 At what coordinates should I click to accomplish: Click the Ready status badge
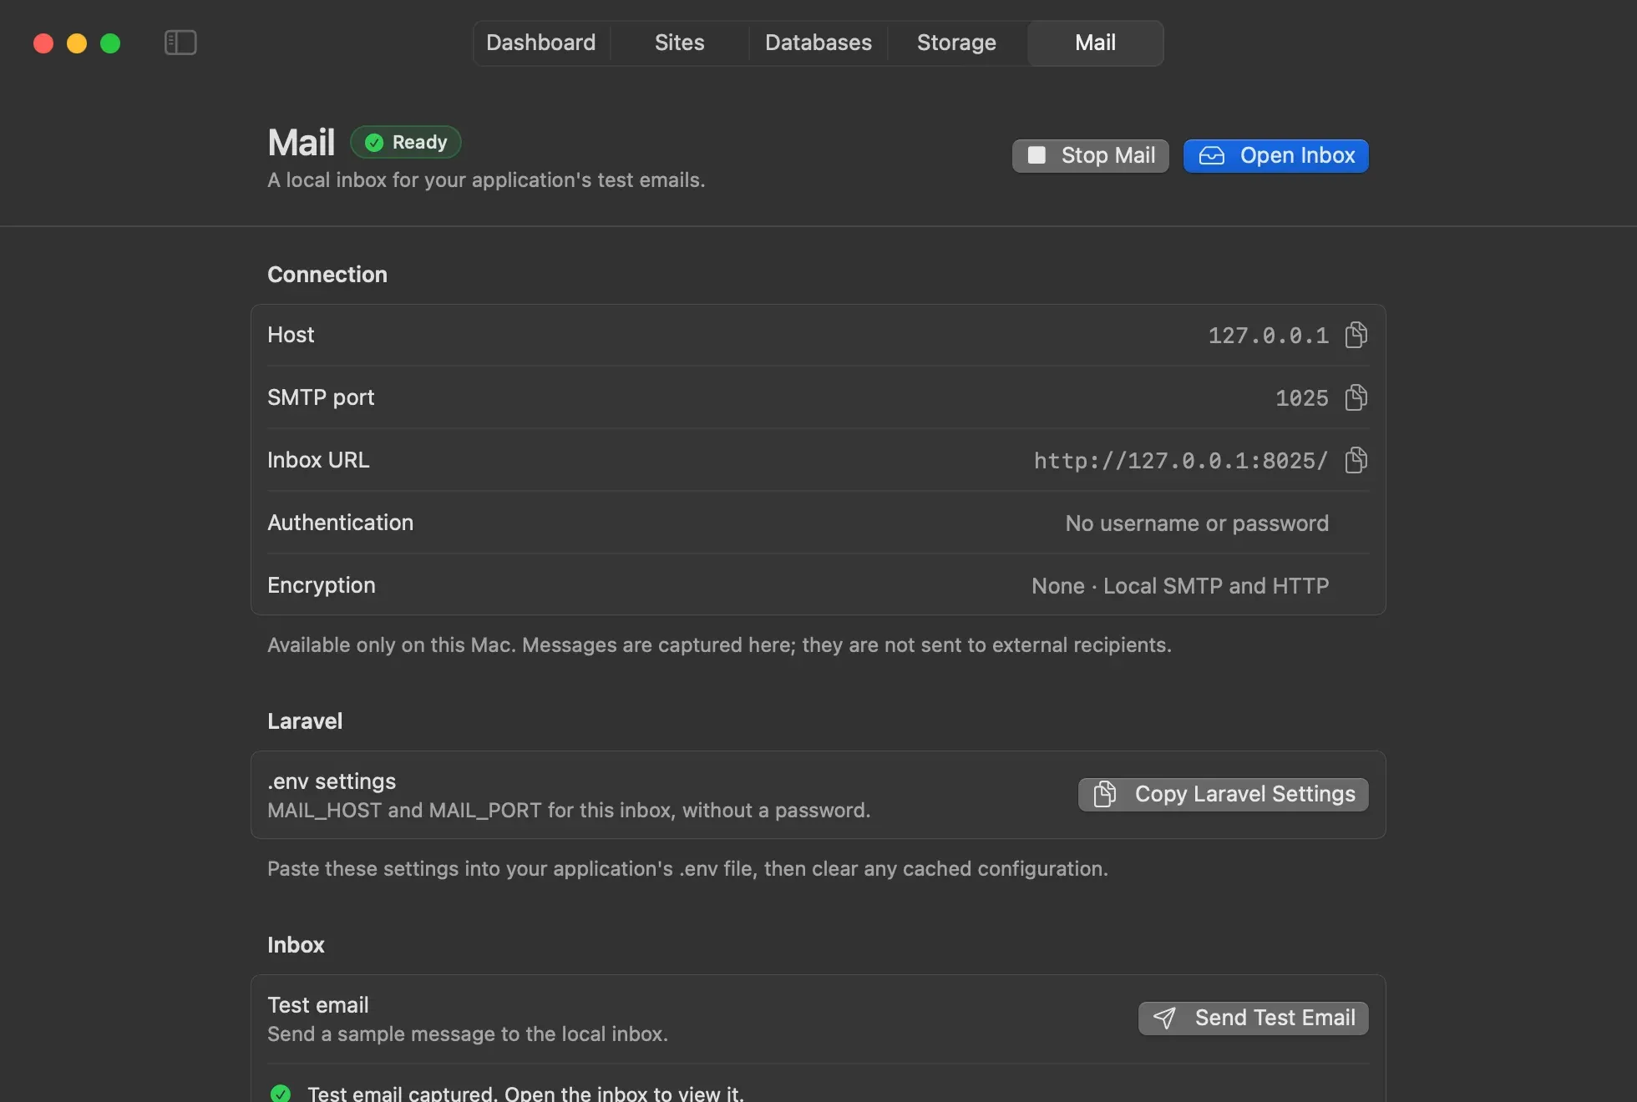point(406,142)
